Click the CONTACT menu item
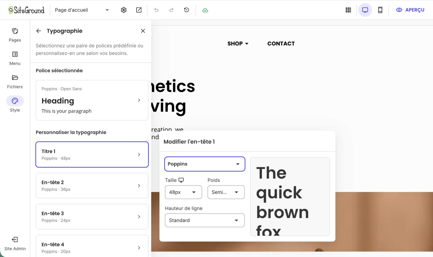Image resolution: width=433 pixels, height=257 pixels. pos(281,44)
